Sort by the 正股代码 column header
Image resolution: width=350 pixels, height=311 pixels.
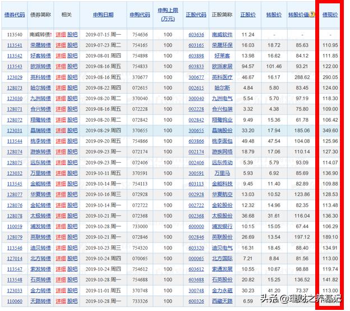point(196,15)
